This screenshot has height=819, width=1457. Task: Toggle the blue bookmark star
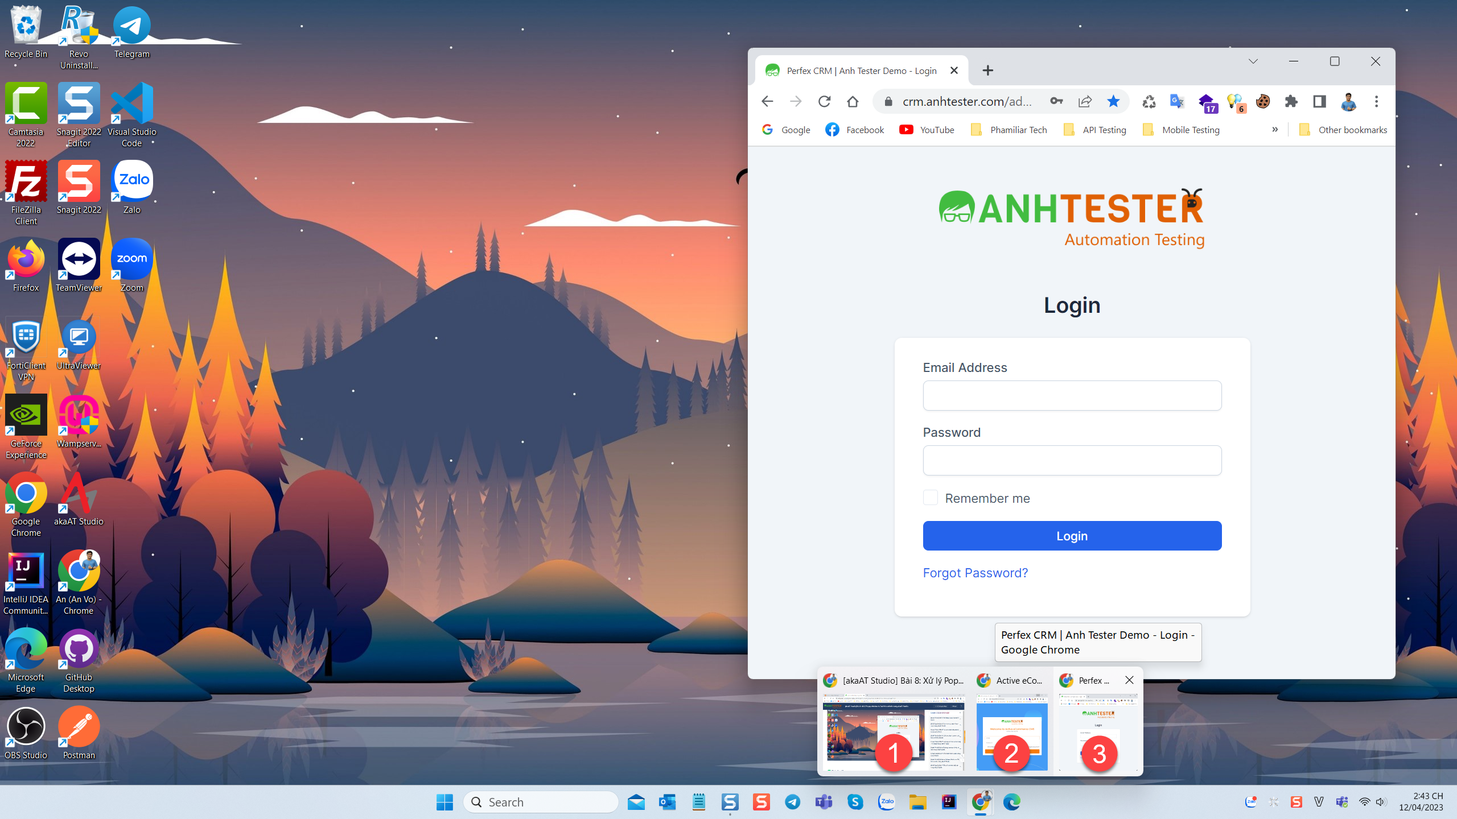(x=1113, y=101)
